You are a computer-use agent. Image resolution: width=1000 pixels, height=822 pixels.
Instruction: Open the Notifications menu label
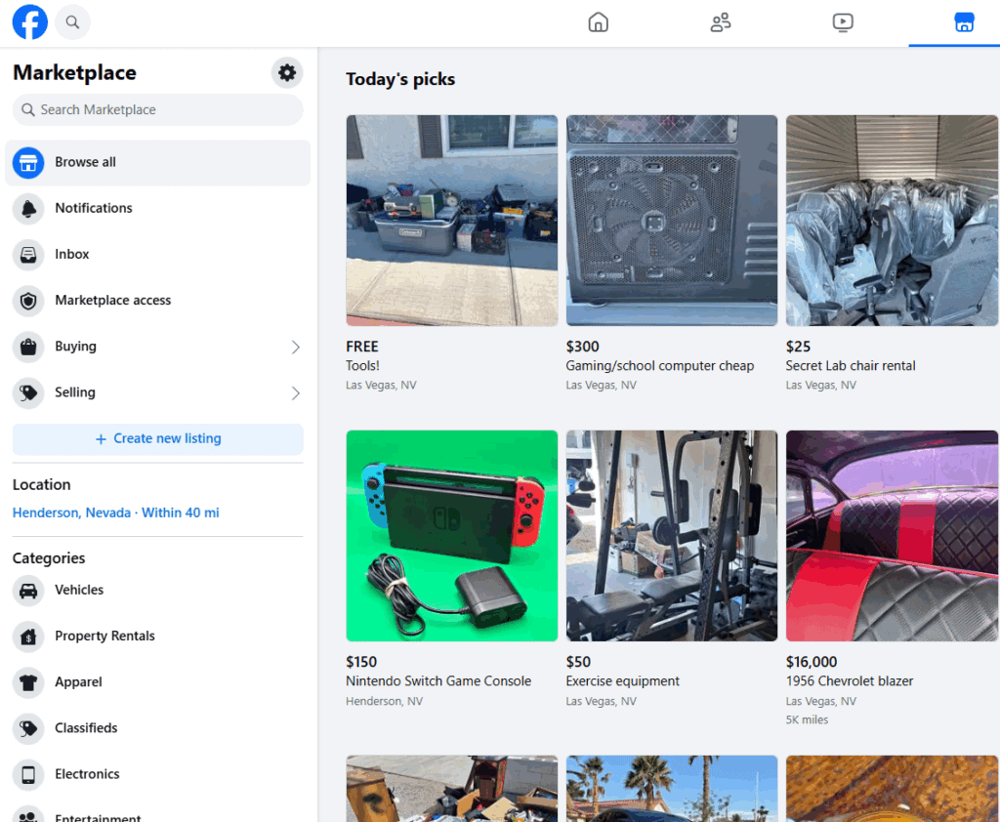tap(94, 208)
